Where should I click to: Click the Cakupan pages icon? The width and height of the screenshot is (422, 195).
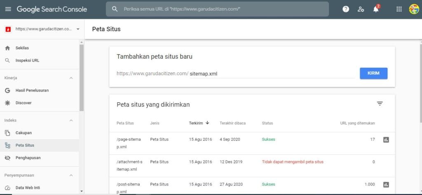[7, 133]
